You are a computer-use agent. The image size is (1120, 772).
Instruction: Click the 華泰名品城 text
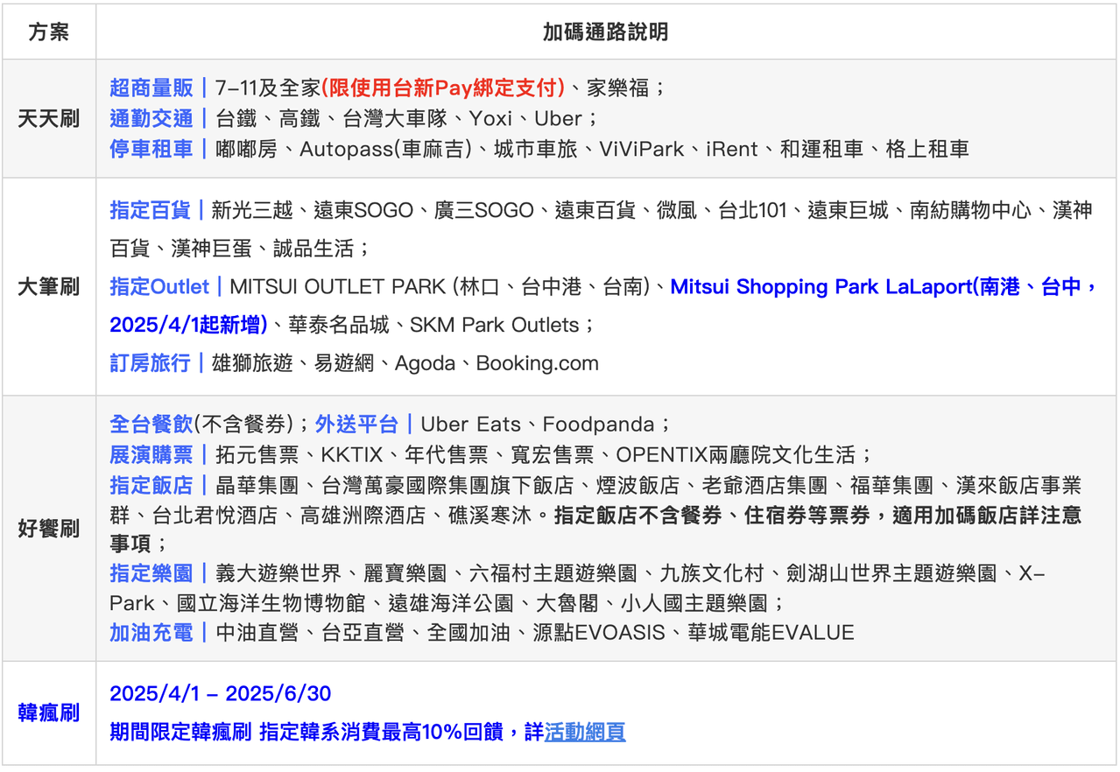(338, 326)
